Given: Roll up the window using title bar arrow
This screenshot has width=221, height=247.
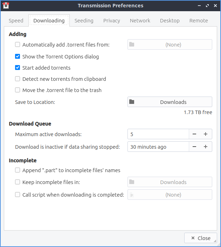Looking at the screenshot, I should (x=199, y=6).
